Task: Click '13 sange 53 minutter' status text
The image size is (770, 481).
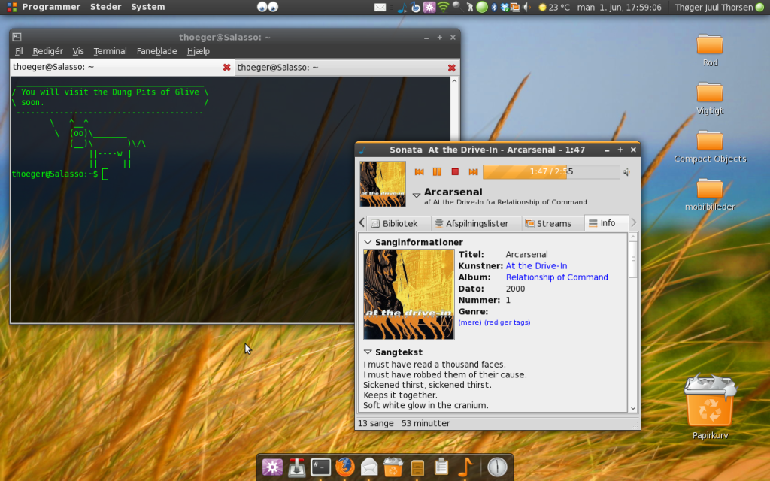Action: pyautogui.click(x=404, y=423)
